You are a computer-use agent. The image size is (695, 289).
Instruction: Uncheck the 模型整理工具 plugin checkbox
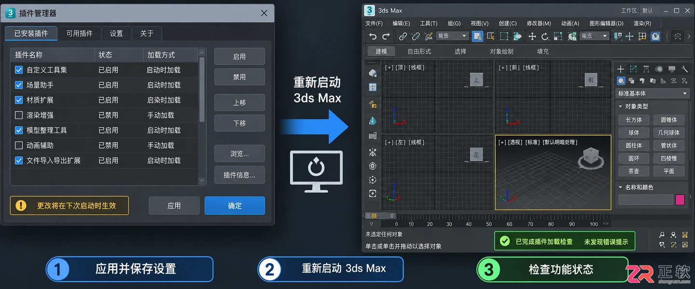19,130
